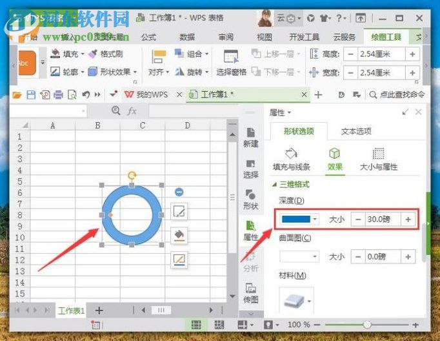This screenshot has height=341, width=440.
Task: Add a new document tab
Action: 318,95
